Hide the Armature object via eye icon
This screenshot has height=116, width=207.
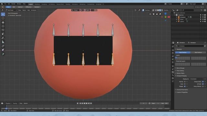point(203,17)
